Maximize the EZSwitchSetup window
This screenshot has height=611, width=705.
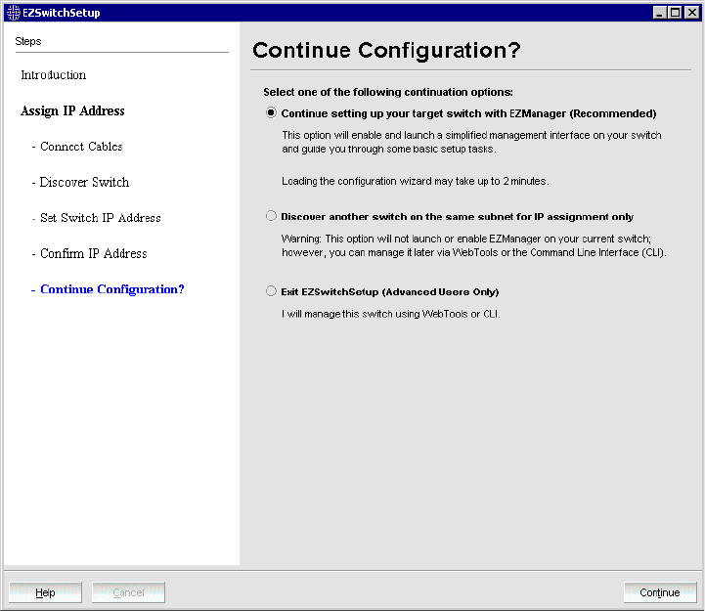click(676, 13)
